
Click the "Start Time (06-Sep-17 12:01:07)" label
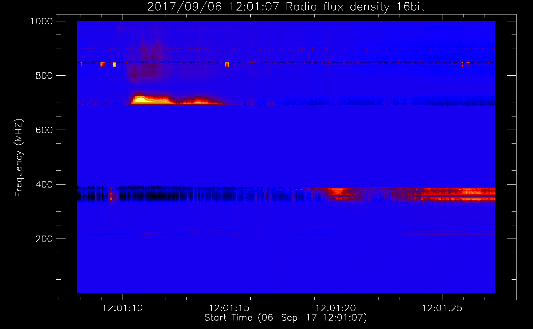click(x=286, y=318)
